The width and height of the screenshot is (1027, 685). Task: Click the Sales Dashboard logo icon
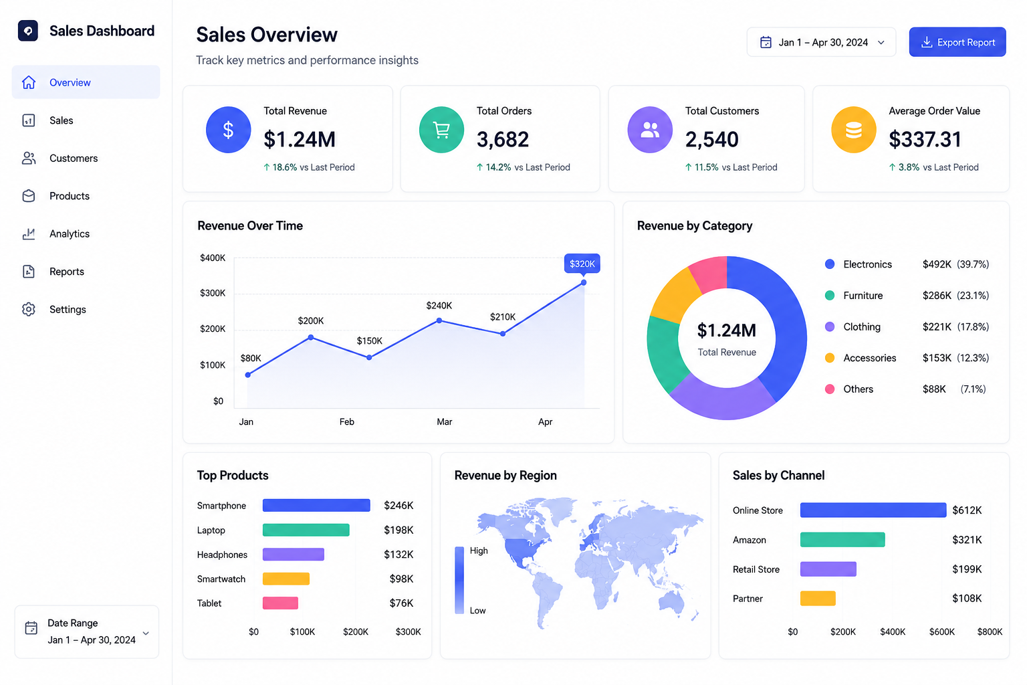point(28,31)
